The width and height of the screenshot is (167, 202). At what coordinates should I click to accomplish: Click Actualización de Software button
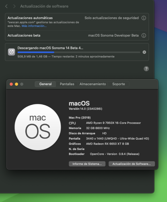(131, 164)
